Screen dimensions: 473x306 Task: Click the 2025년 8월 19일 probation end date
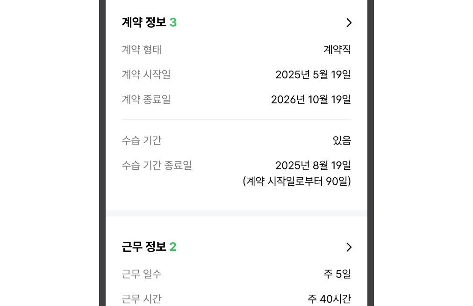click(313, 165)
